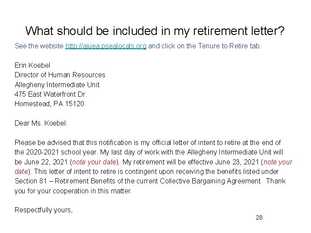Image resolution: width=311 pixels, height=233 pixels.
Task: Select the name "Erin Koebel" in address block
Action: pos(32,65)
